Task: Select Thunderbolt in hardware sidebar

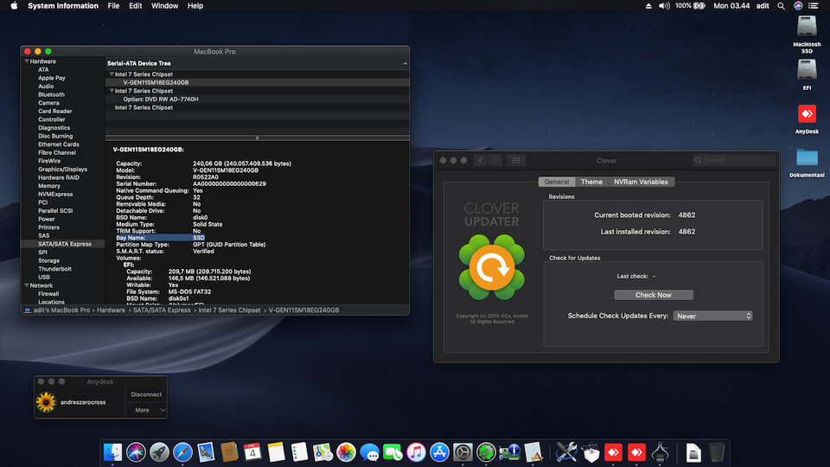Action: 54,269
